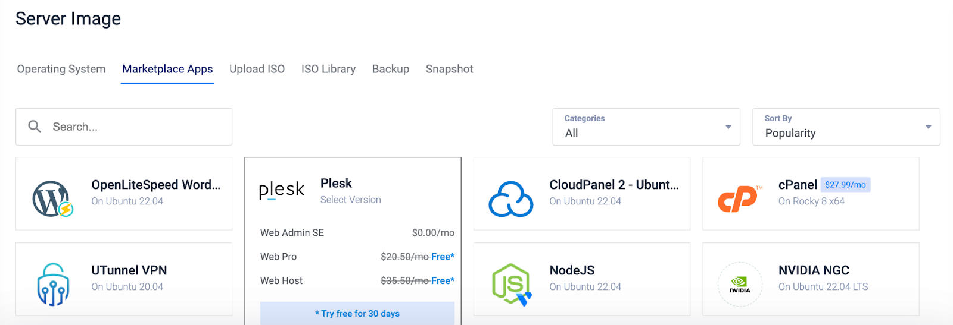The image size is (953, 325).
Task: Select the UTunnel VPN app title
Action: (129, 270)
